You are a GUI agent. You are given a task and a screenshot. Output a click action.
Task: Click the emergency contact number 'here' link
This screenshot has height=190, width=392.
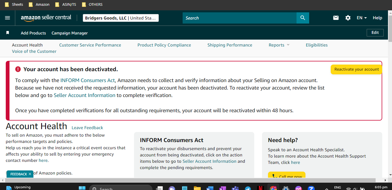pyautogui.click(x=43, y=160)
